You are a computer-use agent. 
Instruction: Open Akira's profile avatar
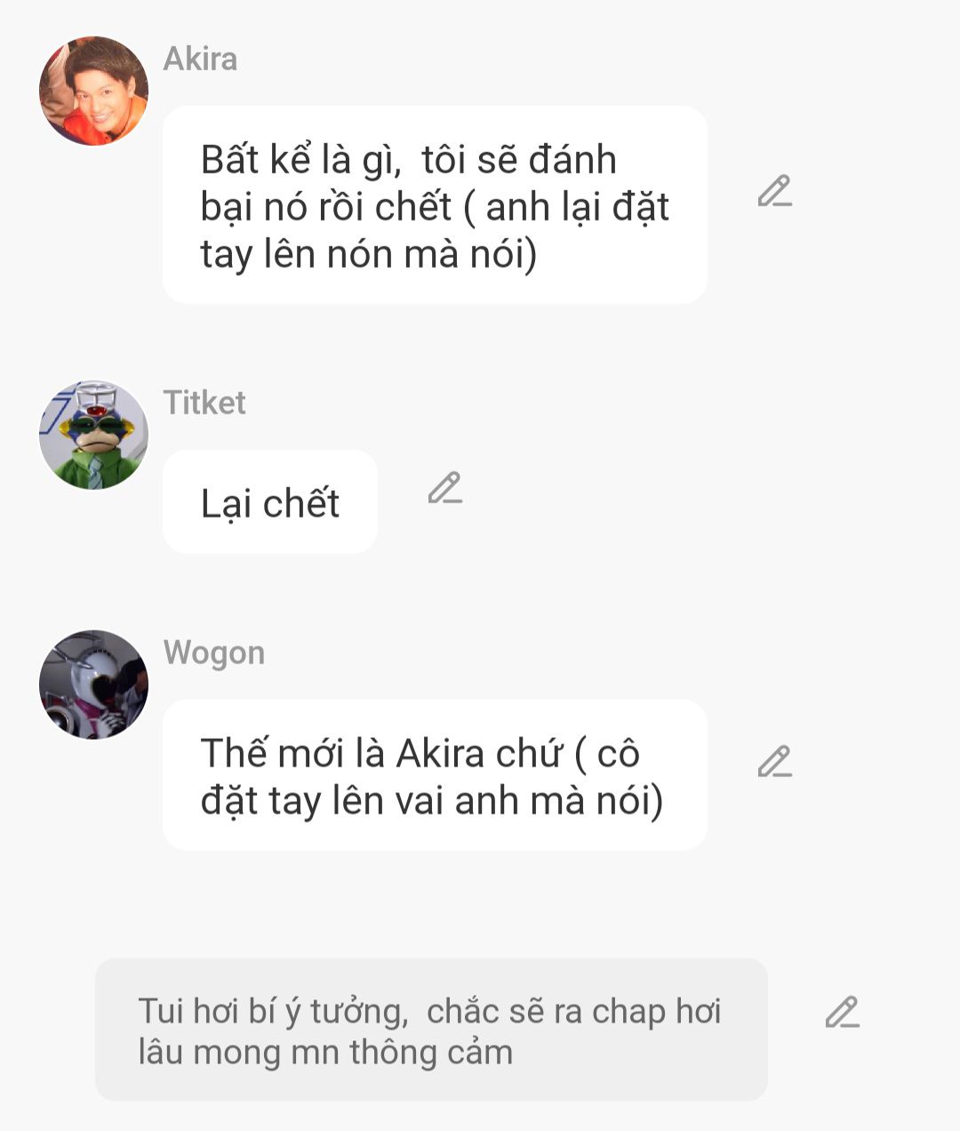click(93, 91)
